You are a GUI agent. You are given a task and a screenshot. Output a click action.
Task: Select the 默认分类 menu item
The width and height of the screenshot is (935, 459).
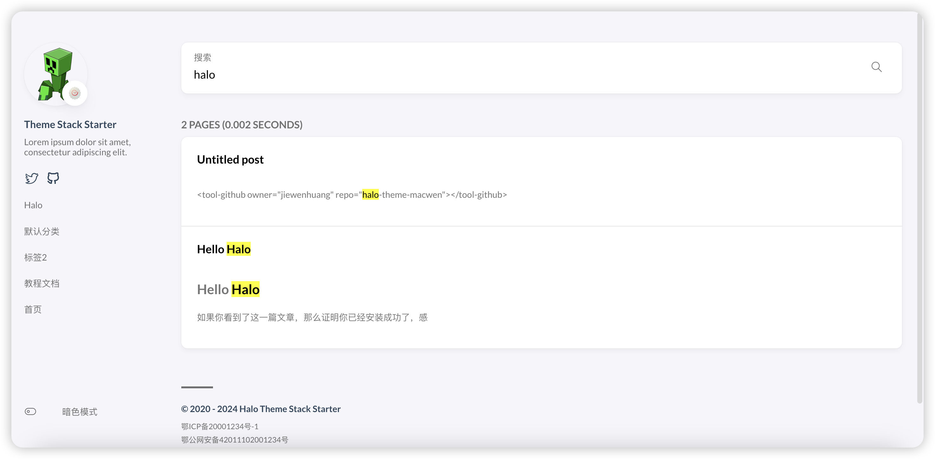(x=42, y=231)
